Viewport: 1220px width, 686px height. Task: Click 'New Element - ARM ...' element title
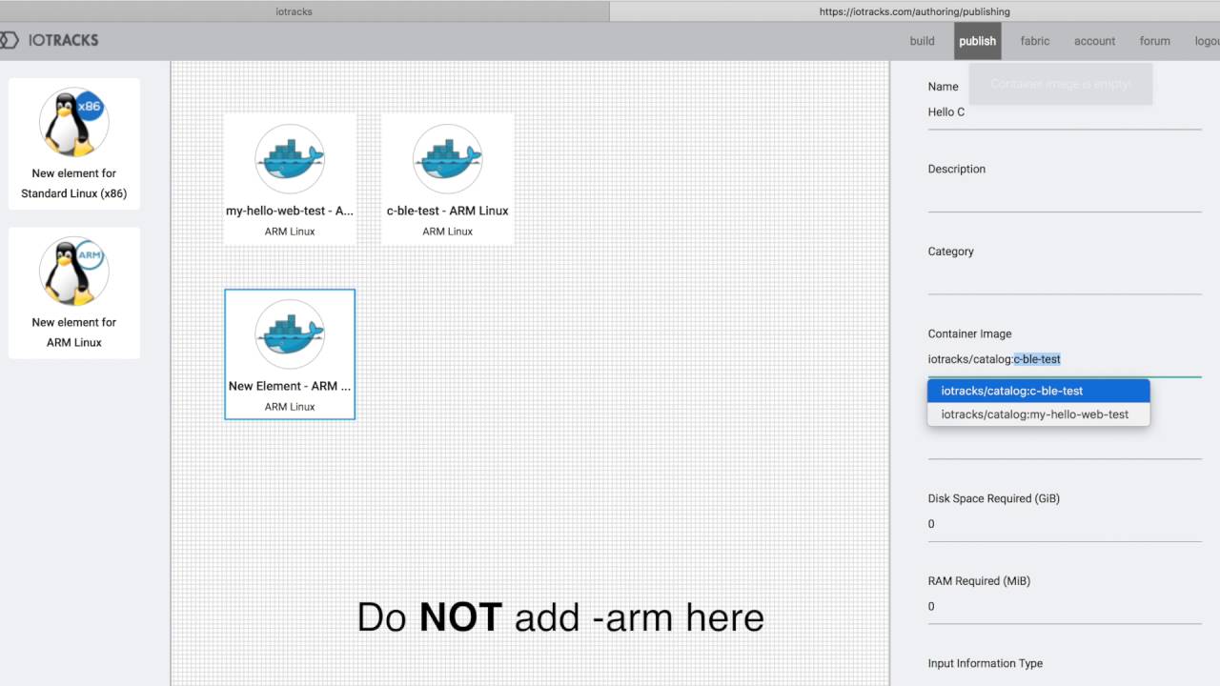290,386
